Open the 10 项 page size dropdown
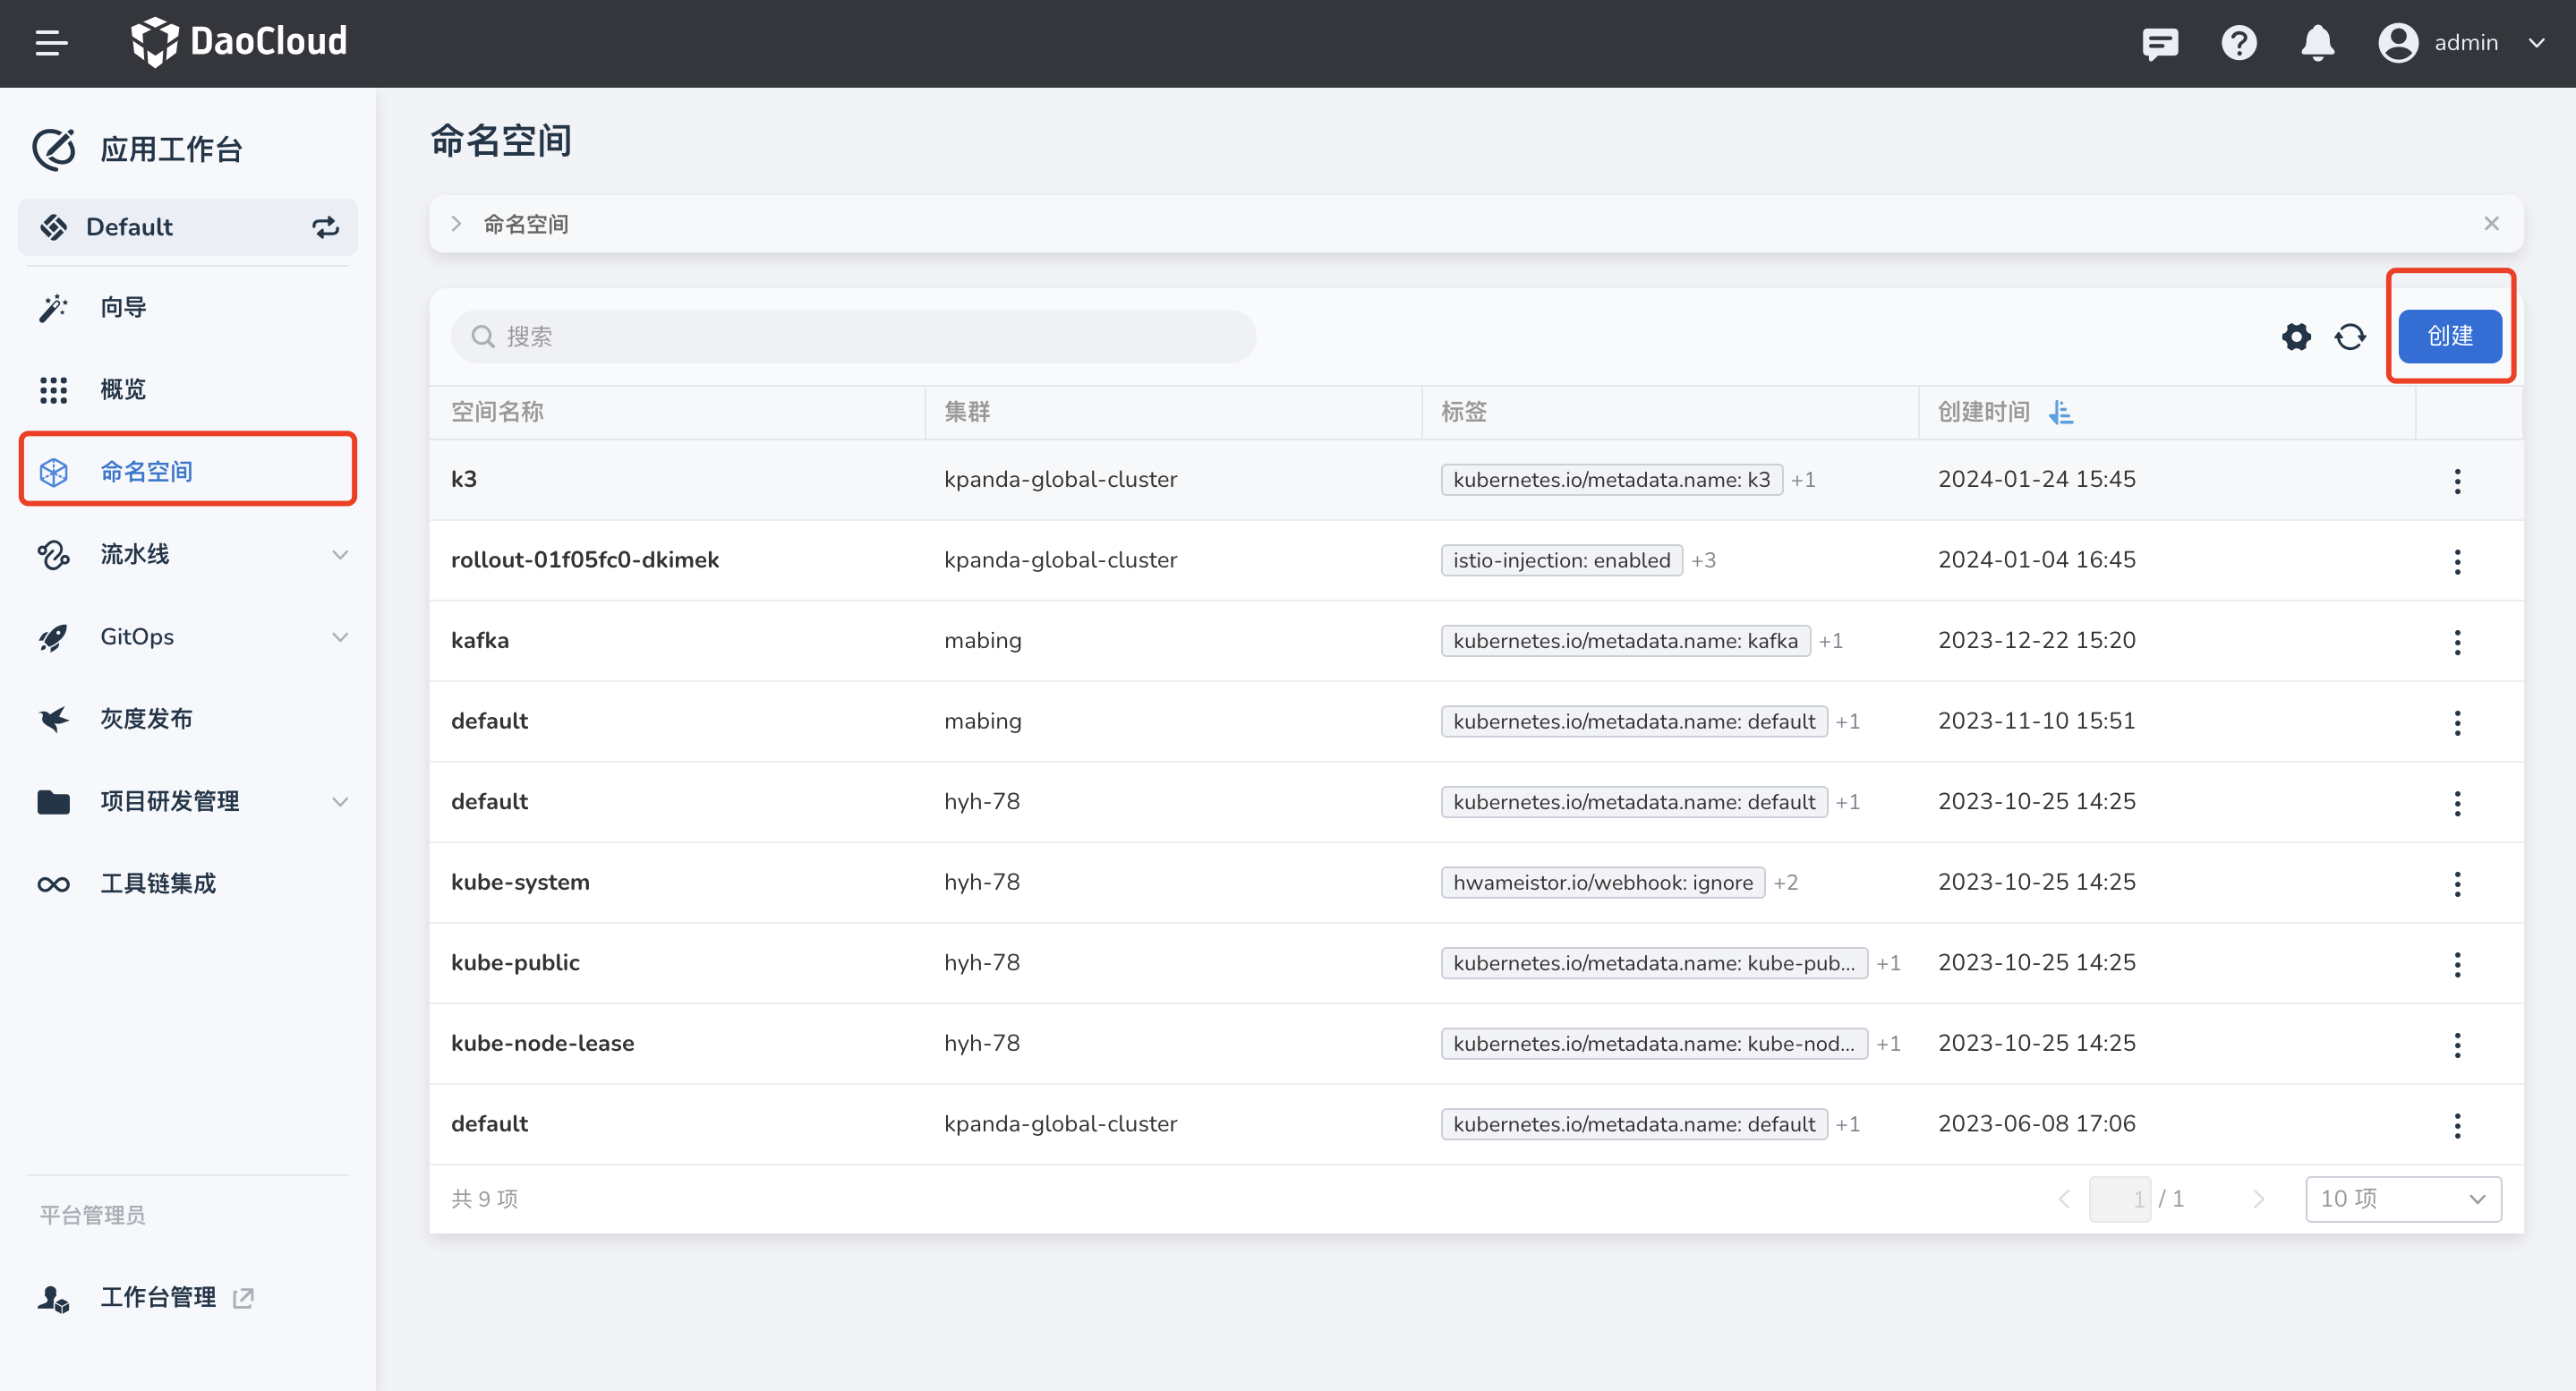This screenshot has width=2576, height=1391. pyautogui.click(x=2402, y=1198)
